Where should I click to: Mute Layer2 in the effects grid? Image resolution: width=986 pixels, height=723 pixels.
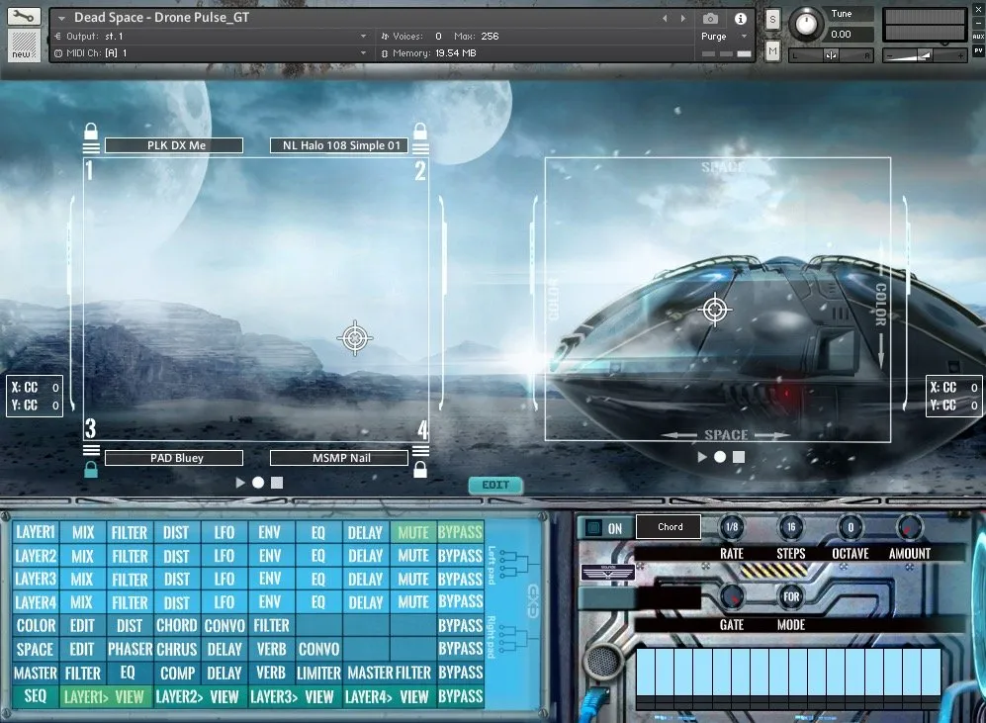(x=413, y=556)
